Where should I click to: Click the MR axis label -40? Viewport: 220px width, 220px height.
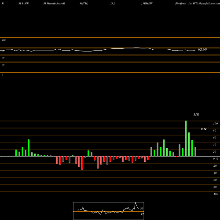215,173
